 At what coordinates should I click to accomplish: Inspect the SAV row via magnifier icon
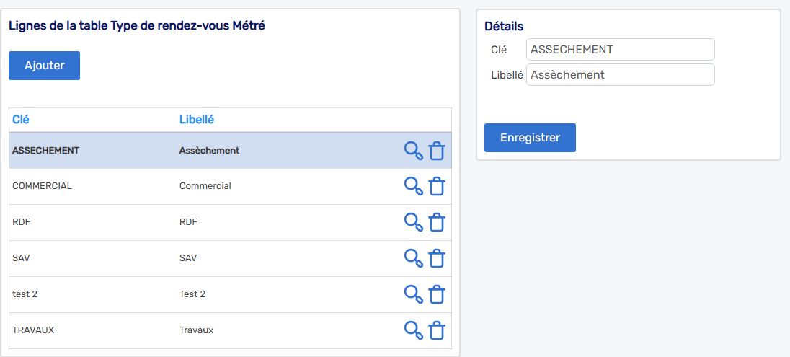414,258
